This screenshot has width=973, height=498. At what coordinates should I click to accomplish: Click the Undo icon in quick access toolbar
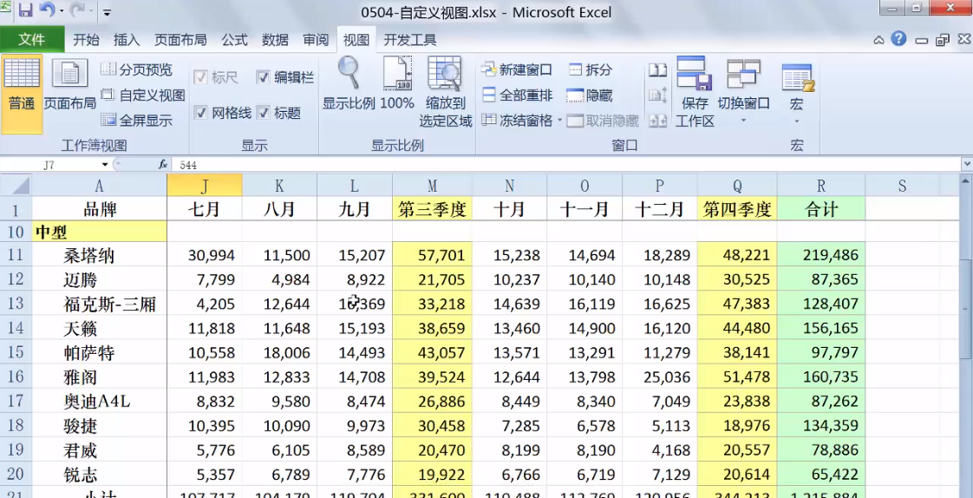pos(47,10)
